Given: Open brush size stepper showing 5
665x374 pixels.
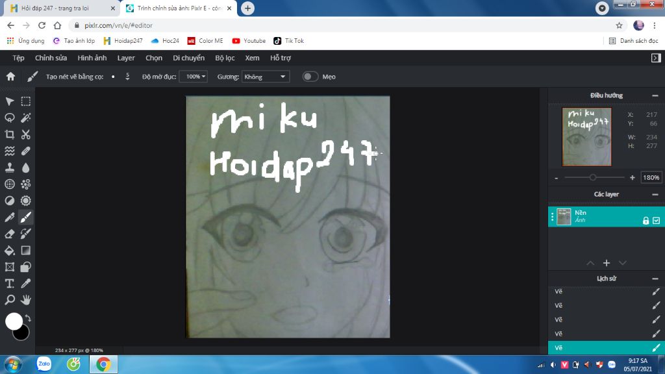Looking at the screenshot, I should 127,77.
